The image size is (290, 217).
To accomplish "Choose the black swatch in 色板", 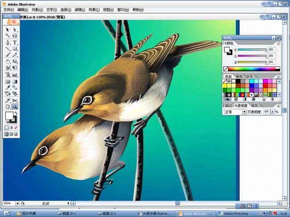I will (238, 81).
